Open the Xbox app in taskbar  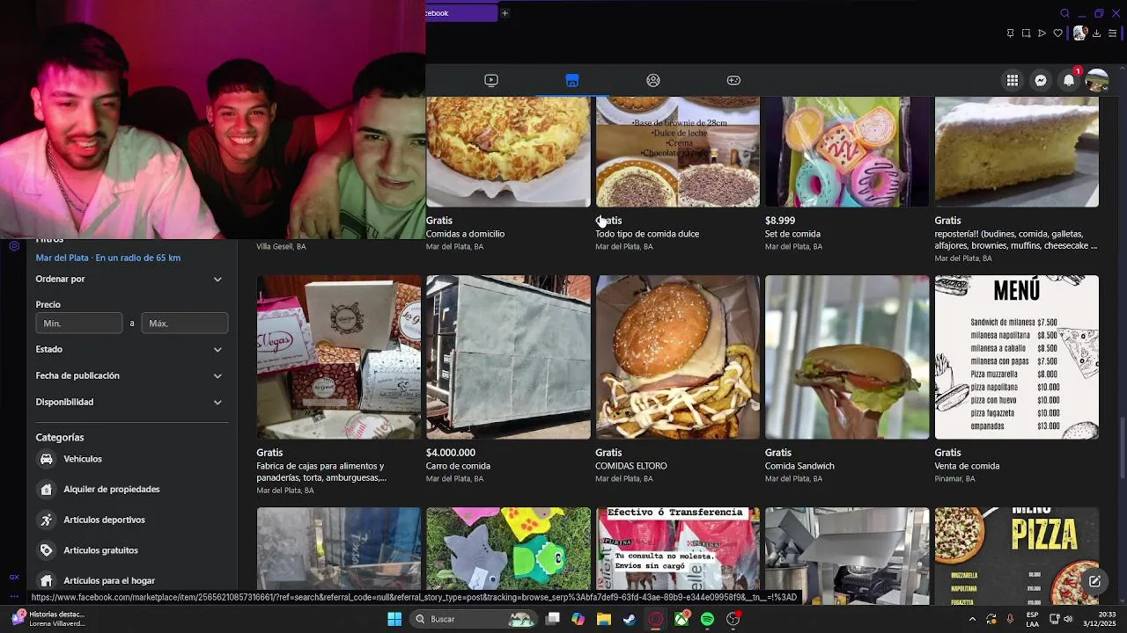click(681, 619)
